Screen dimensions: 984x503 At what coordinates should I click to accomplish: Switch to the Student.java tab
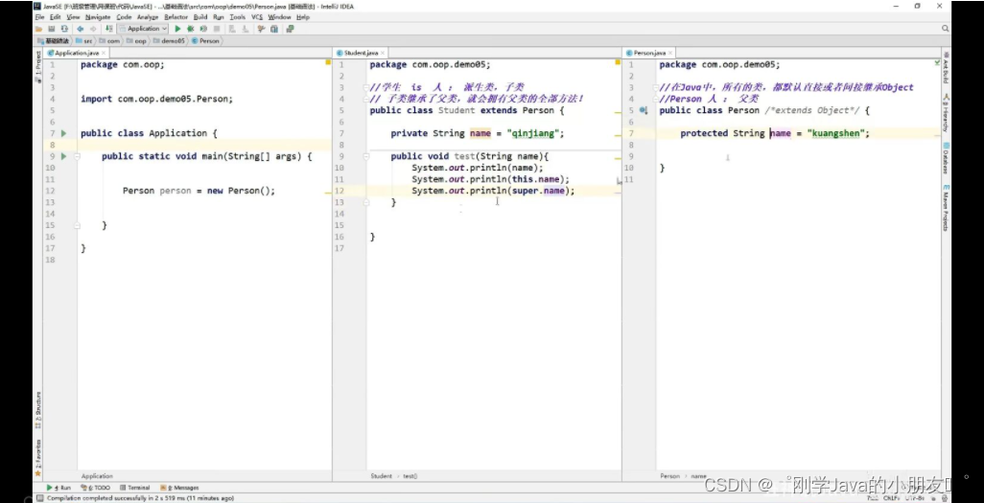point(361,54)
